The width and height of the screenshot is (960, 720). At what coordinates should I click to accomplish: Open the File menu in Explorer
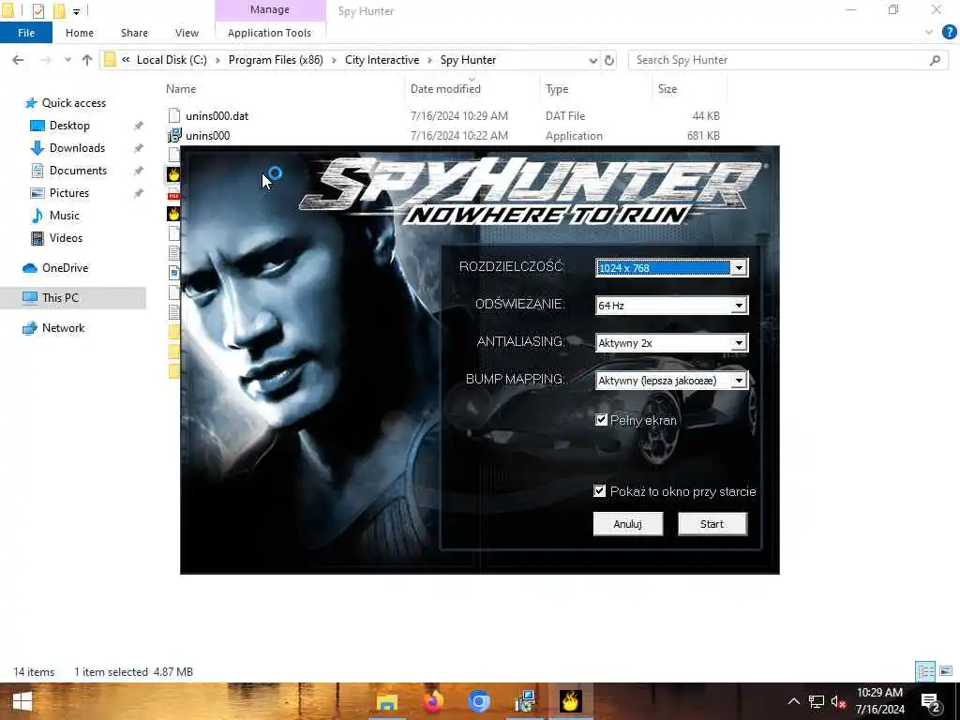point(26,33)
